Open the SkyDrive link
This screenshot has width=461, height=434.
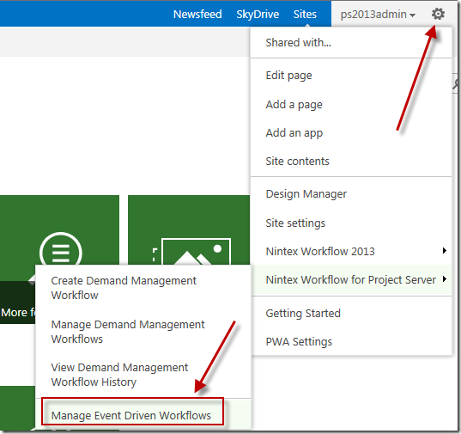point(258,14)
